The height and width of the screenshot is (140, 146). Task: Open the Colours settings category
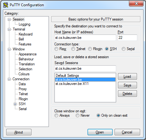[24, 74]
